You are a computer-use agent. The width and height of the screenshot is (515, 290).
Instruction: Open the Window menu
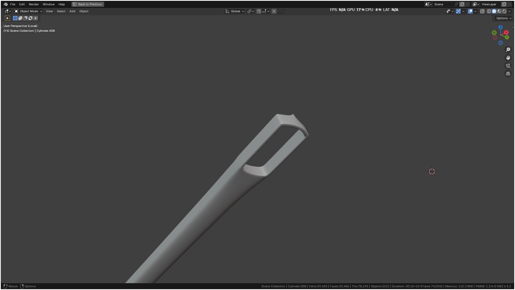click(x=48, y=4)
